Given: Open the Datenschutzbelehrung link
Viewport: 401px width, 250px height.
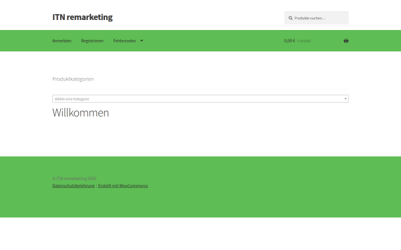Looking at the screenshot, I should pos(74,186).
